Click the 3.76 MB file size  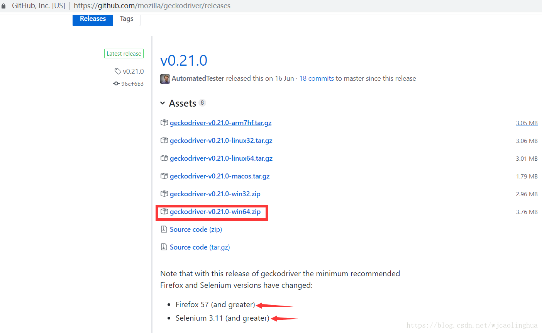point(527,212)
